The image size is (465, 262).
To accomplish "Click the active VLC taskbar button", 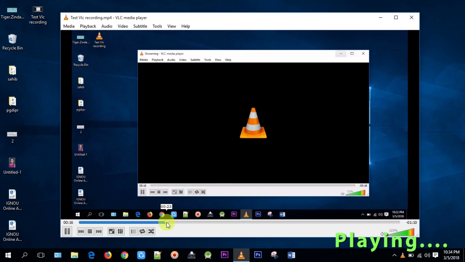I will tap(241, 255).
